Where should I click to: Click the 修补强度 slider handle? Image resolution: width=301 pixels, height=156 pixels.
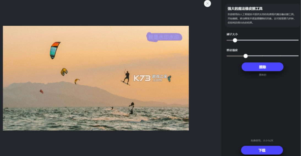click(246, 56)
